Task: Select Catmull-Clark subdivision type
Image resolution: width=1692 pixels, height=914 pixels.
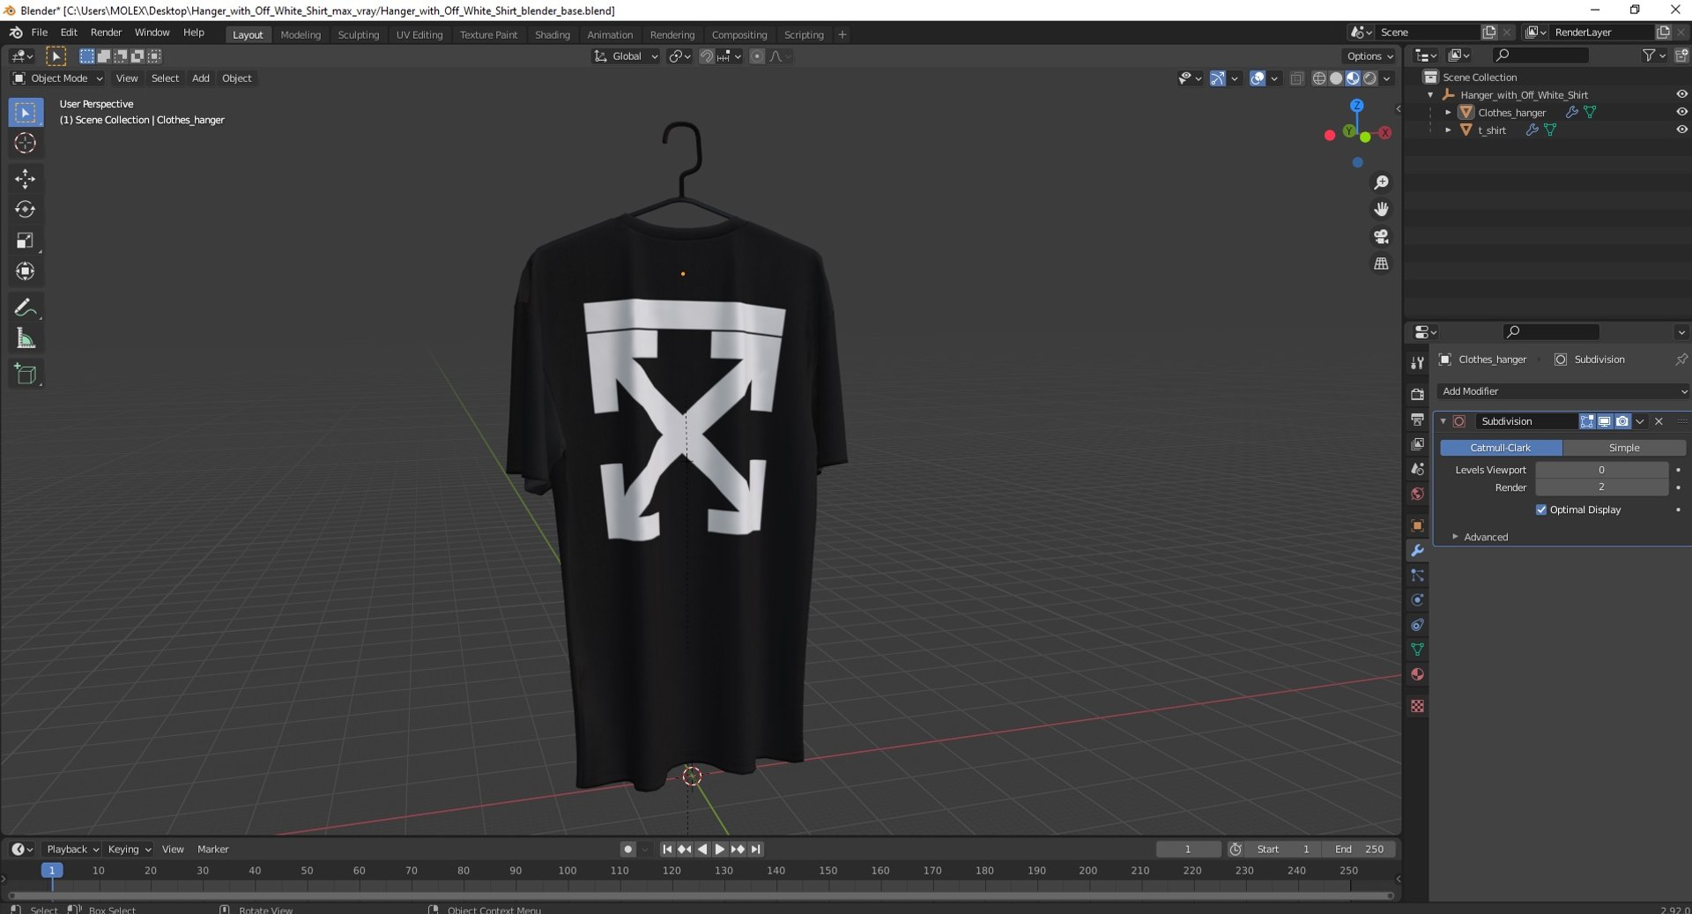Action: (x=1501, y=448)
